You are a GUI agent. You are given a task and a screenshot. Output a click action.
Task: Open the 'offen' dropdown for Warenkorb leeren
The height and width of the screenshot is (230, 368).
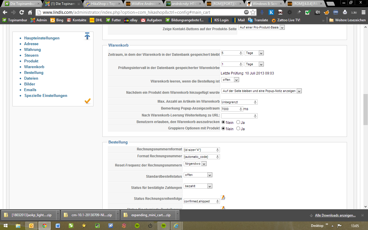click(230, 80)
